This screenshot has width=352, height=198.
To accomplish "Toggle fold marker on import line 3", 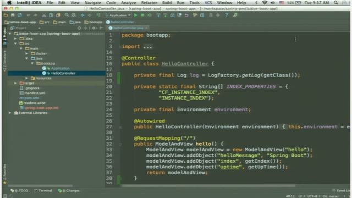I will pos(120,47).
